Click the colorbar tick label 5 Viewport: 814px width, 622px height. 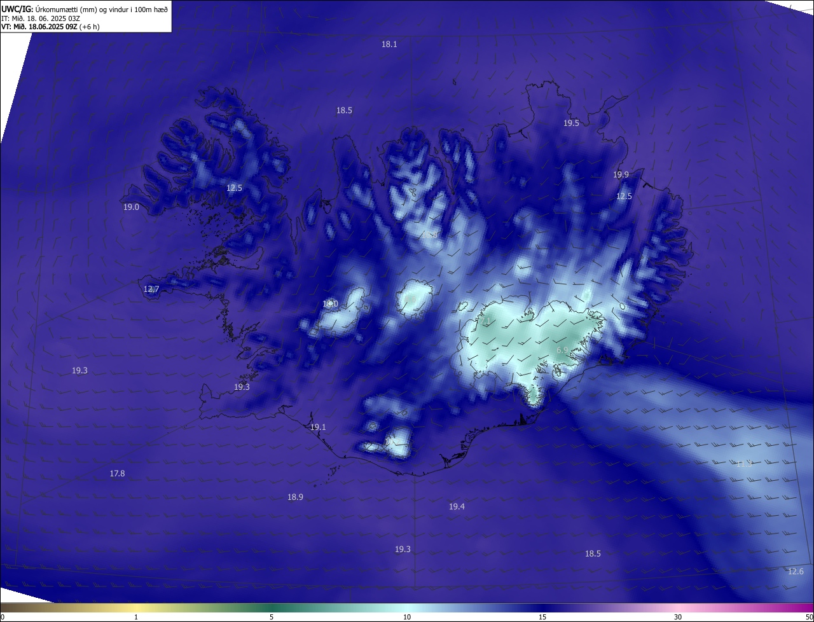[x=272, y=617]
